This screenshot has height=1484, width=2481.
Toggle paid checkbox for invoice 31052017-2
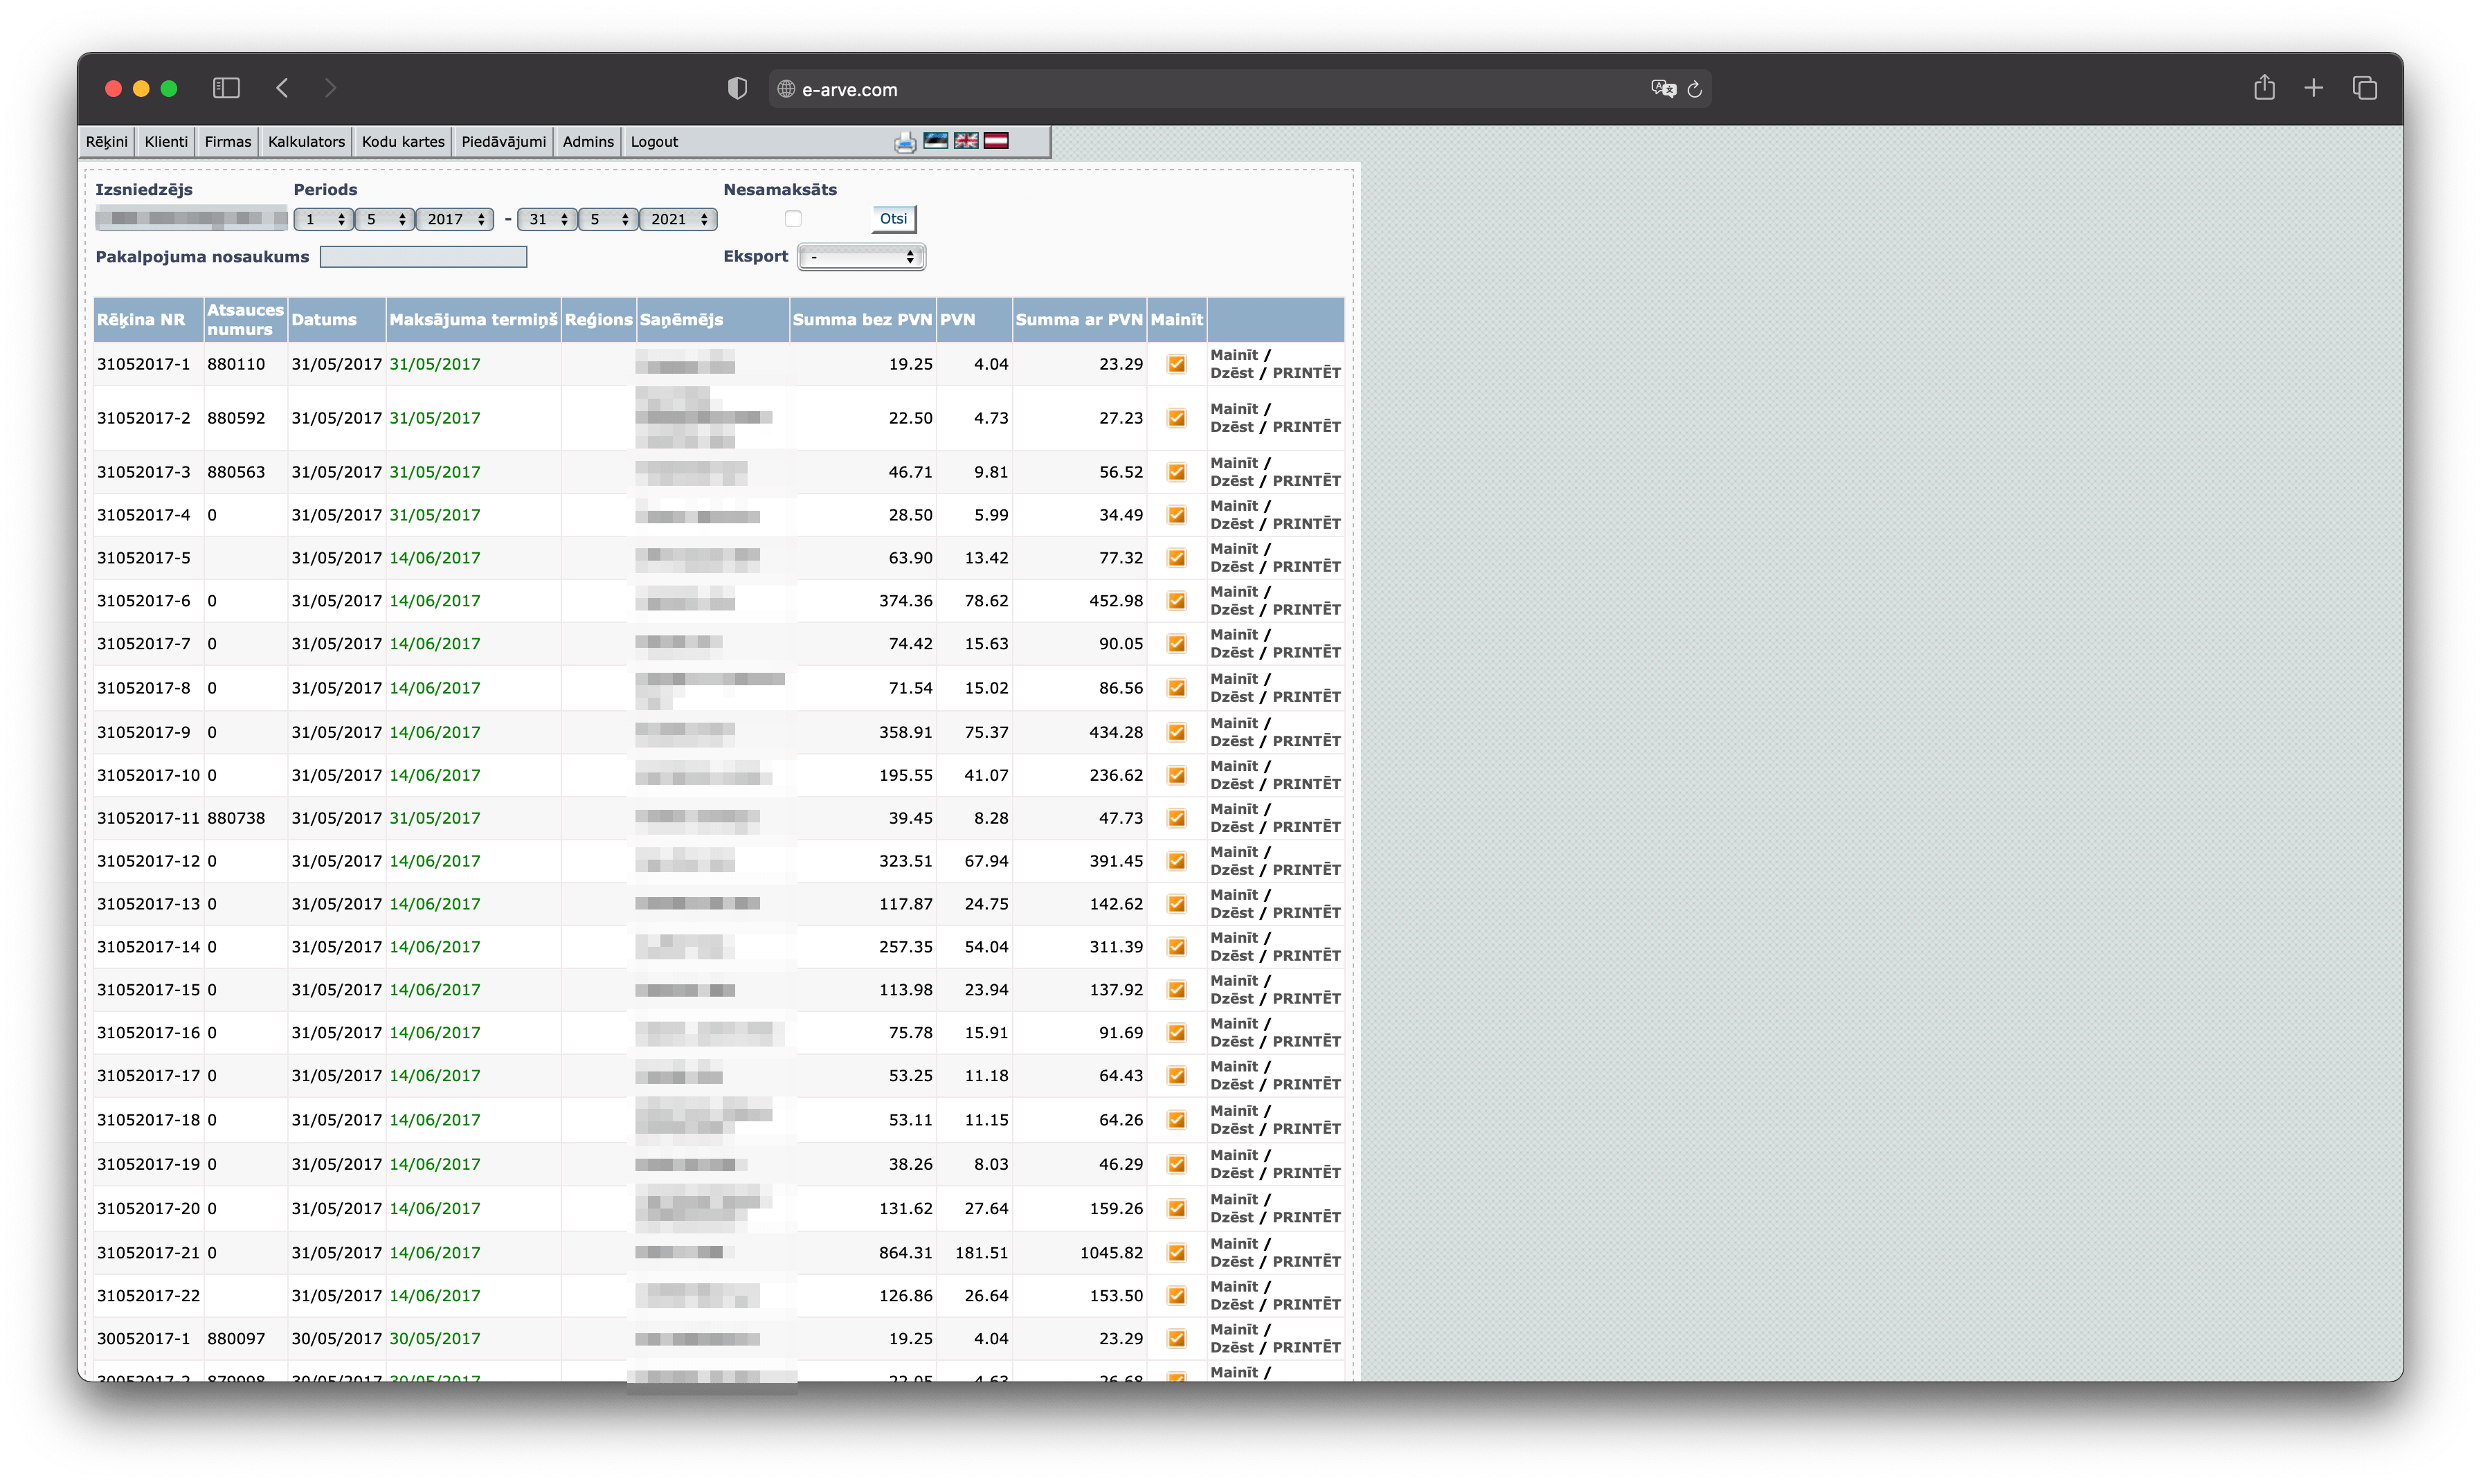1176,418
